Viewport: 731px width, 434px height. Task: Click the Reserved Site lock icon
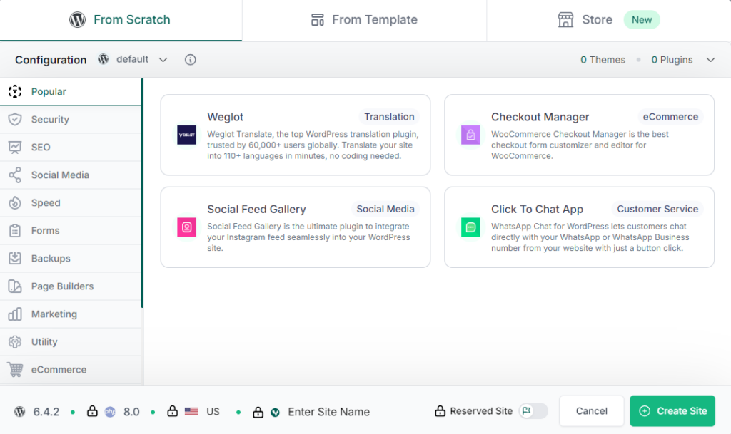(440, 410)
